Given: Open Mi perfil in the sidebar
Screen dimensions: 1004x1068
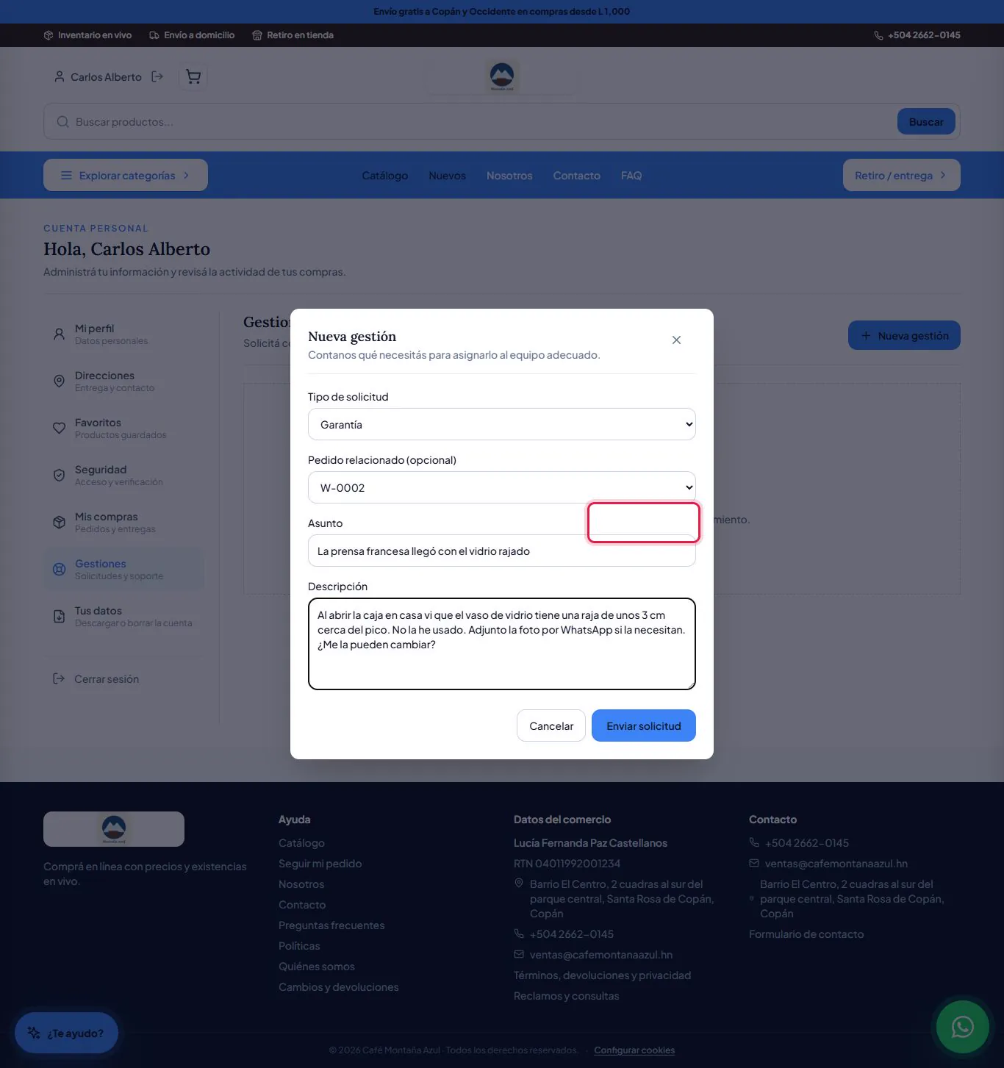Looking at the screenshot, I should [123, 334].
